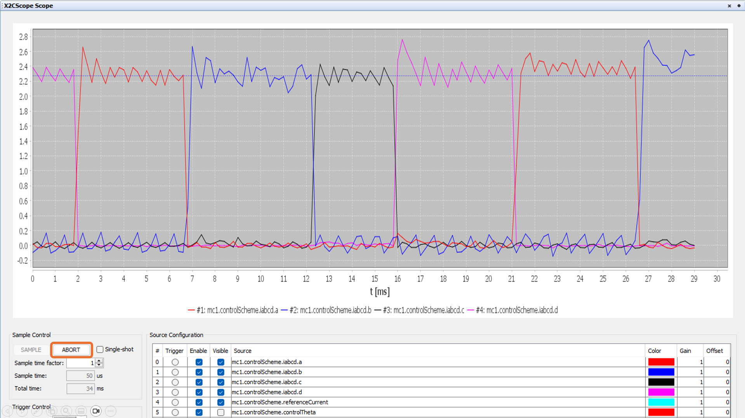Click the Enable column header

198,351
